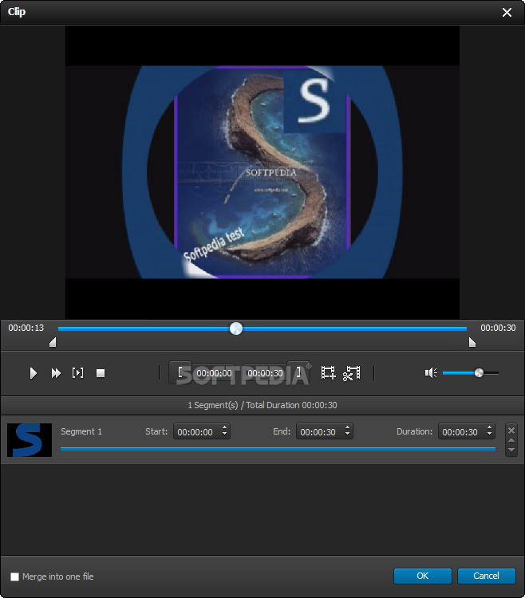Move Segment 1 down in list
525x598 pixels.
pos(511,450)
